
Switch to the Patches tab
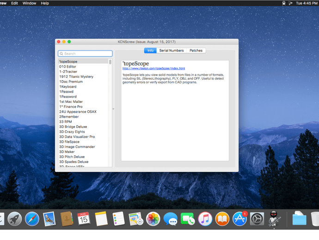196,51
